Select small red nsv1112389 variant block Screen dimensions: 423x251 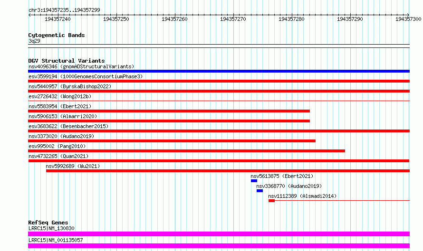[x=272, y=201]
